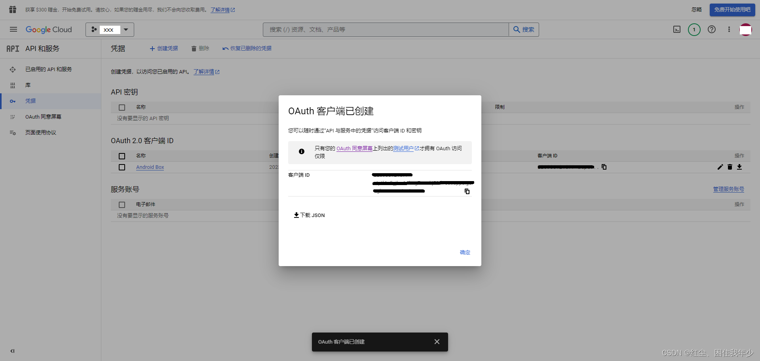The image size is (760, 361).
Task: Click the 免费开始使用吧 button
Action: (x=732, y=10)
